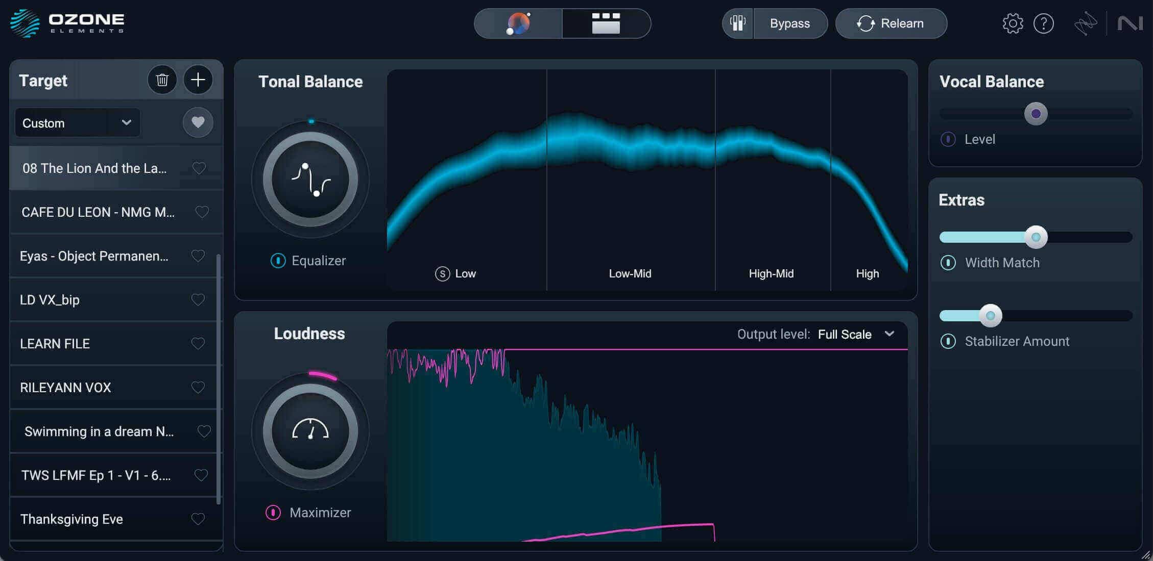Favorite the Swimming in a dream target
This screenshot has width=1153, height=561.
(x=204, y=431)
